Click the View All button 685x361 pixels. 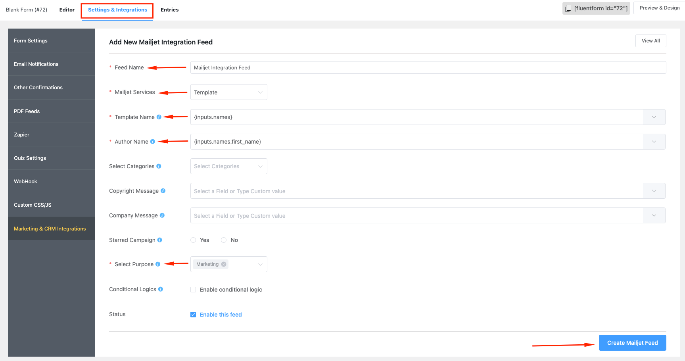[x=650, y=41]
